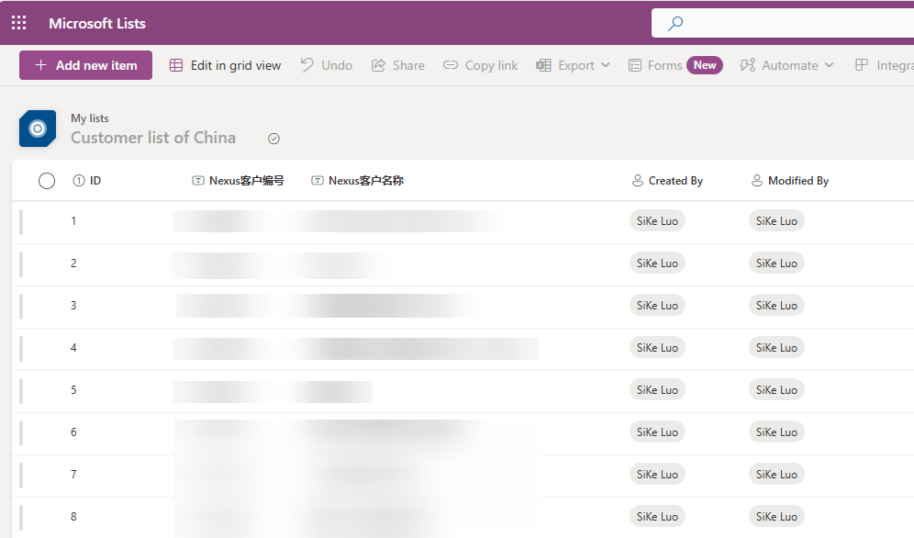This screenshot has height=538, width=914.
Task: Click SiKe Luo Created By in row 4
Action: tap(658, 348)
